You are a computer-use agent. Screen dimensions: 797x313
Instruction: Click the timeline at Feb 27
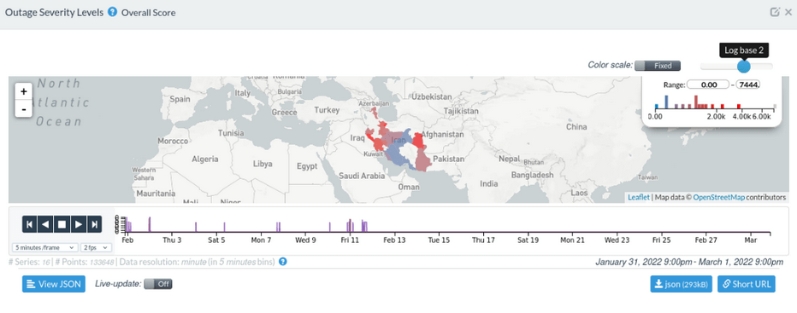click(x=706, y=240)
